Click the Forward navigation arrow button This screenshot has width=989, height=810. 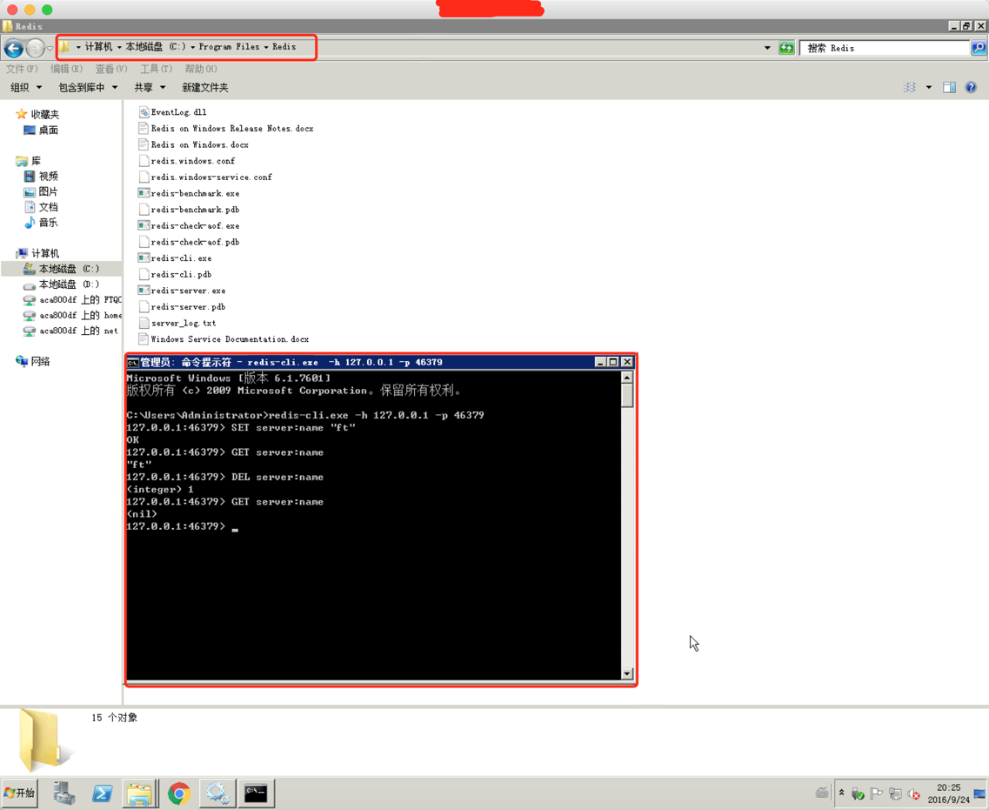36,48
